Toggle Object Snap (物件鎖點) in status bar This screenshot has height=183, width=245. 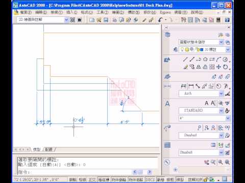(119, 179)
